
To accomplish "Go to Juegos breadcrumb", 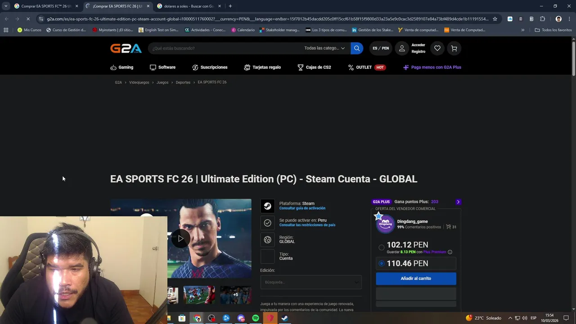I will [x=162, y=82].
